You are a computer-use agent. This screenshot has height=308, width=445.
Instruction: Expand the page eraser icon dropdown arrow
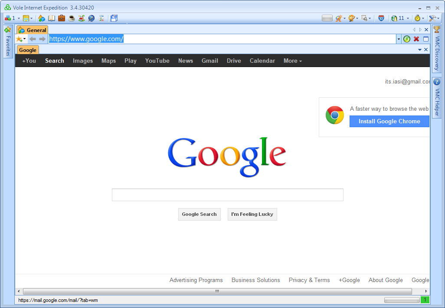coord(370,19)
